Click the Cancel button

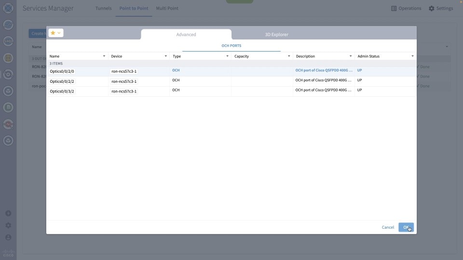[388, 227]
